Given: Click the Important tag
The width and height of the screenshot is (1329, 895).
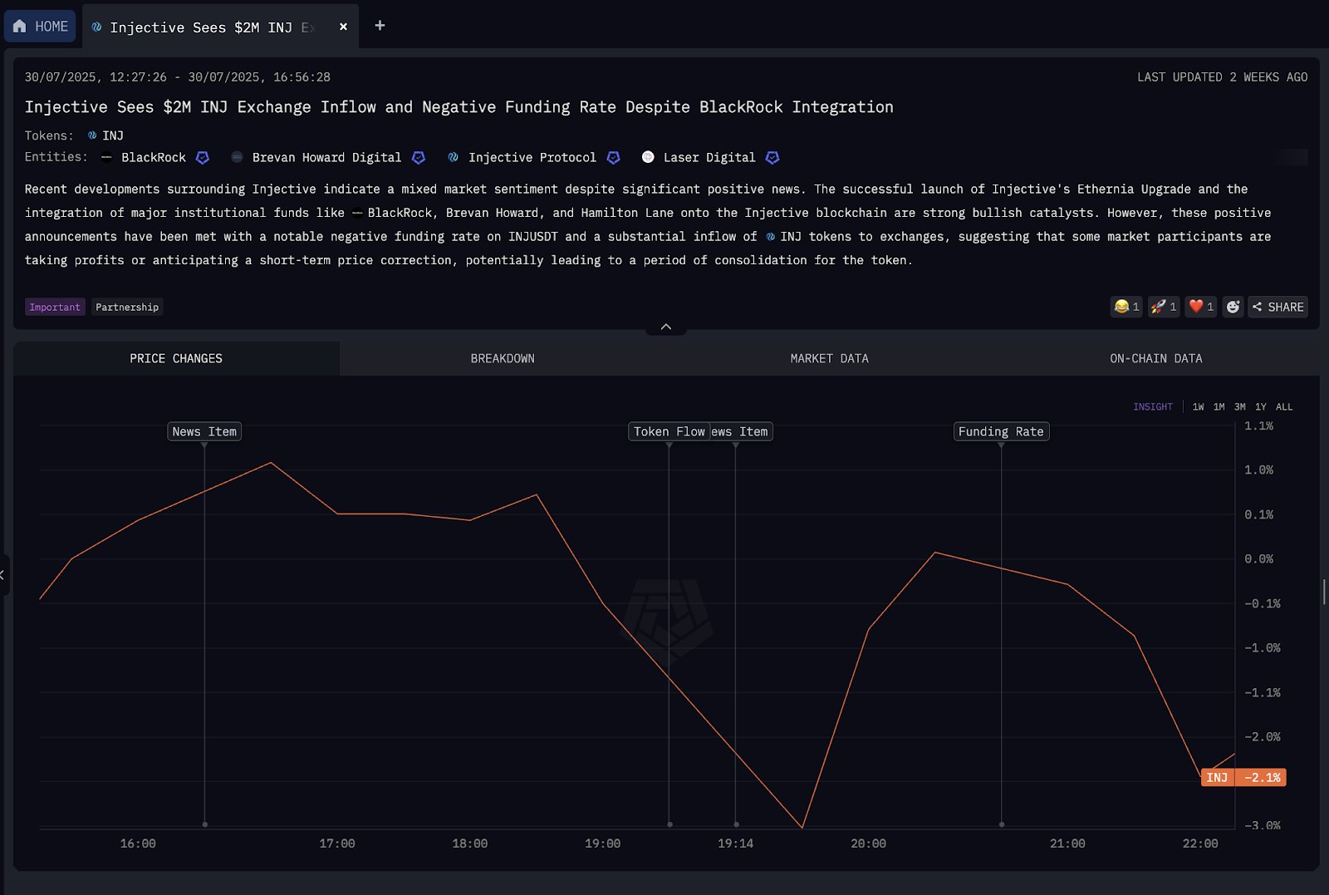Looking at the screenshot, I should point(55,307).
